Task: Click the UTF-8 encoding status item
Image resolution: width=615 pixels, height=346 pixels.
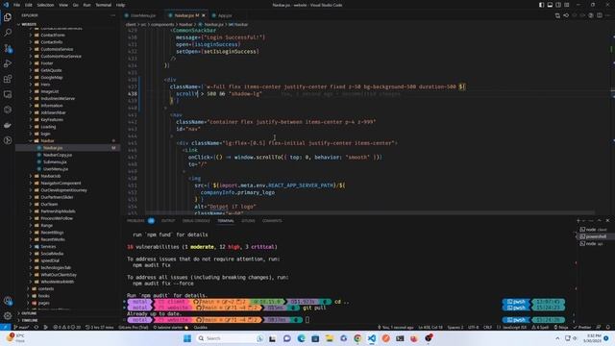Action: tap(474, 327)
